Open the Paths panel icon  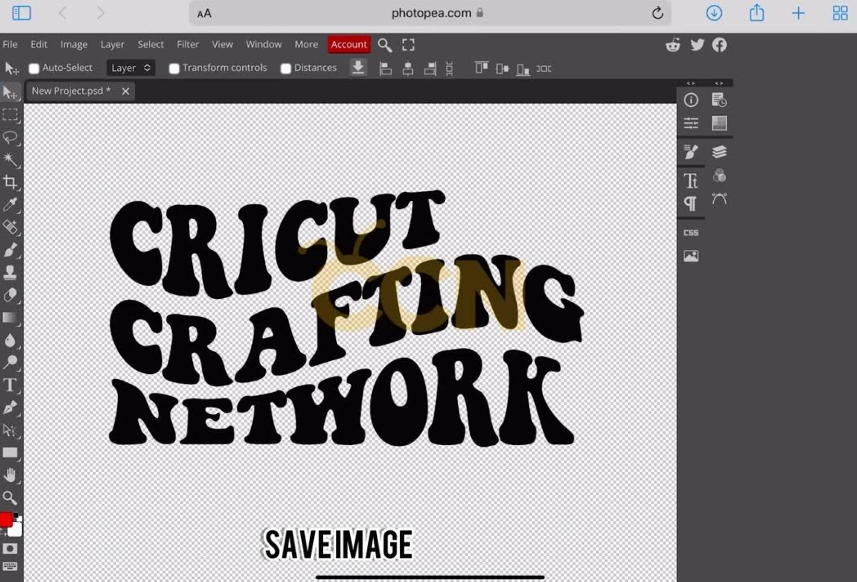719,199
